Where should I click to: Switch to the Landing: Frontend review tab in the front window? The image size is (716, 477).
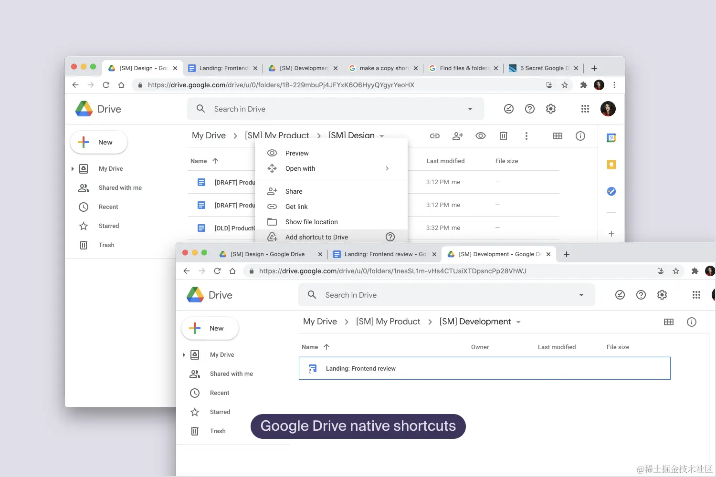point(384,254)
